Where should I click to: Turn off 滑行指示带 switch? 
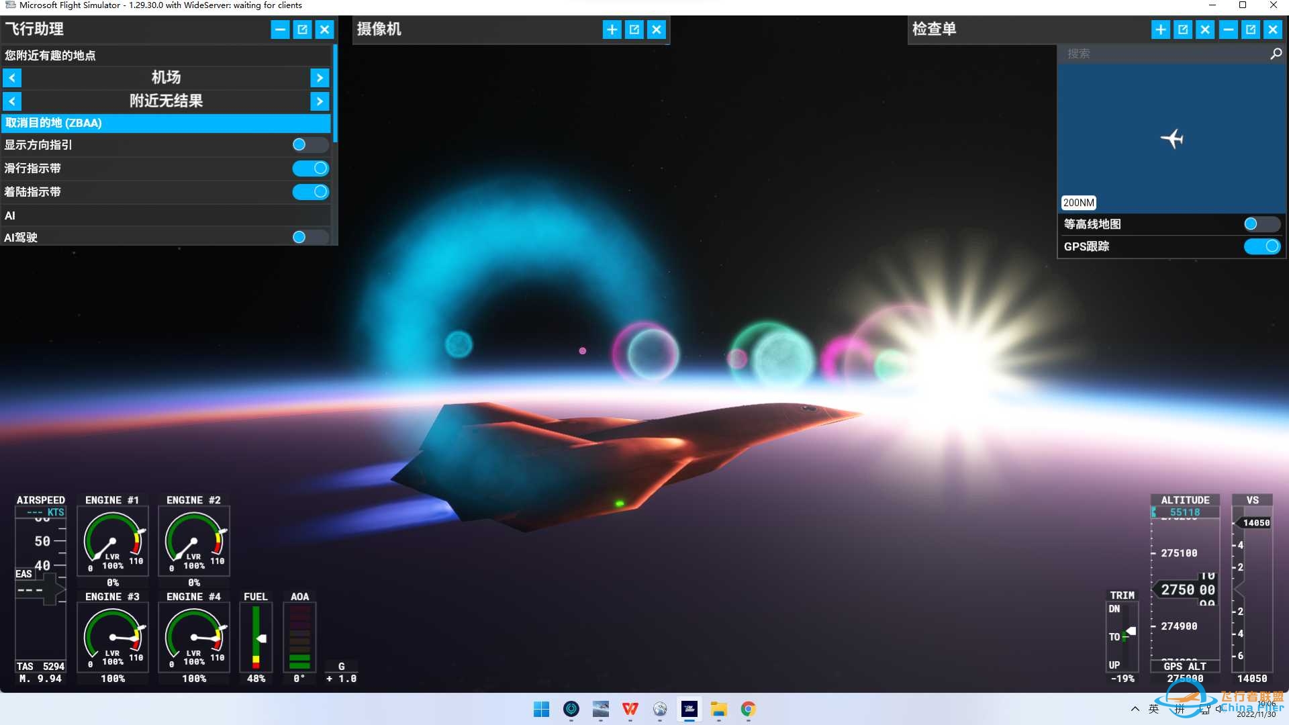[x=309, y=168]
